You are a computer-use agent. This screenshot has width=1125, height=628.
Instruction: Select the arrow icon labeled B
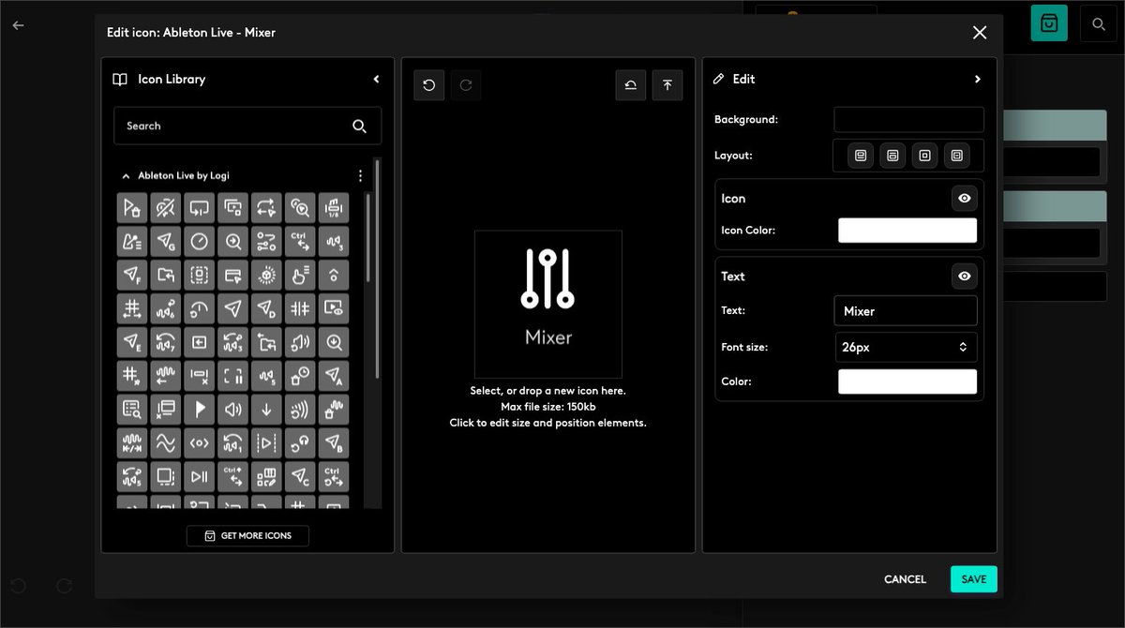point(334,443)
